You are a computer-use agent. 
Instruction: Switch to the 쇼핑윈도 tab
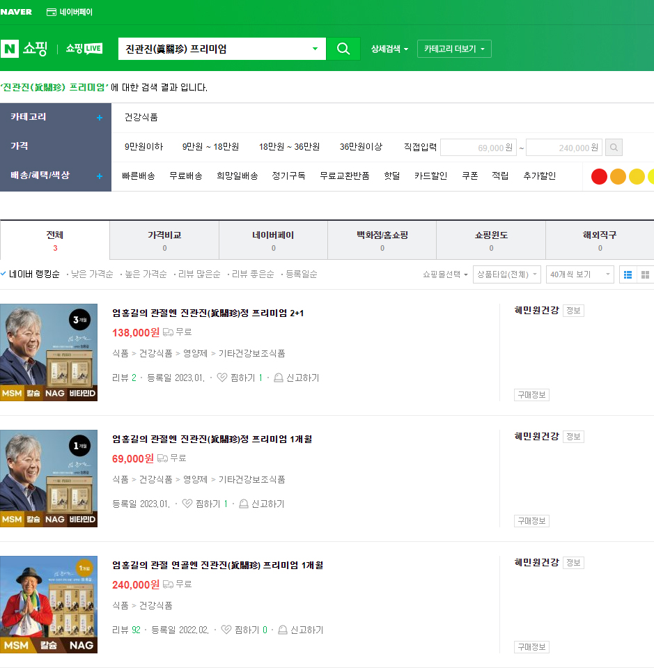coord(491,240)
